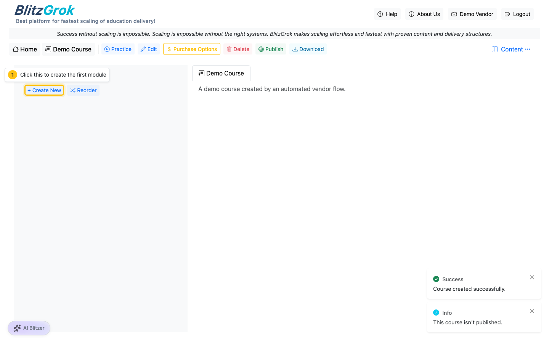This screenshot has height=343, width=549.
Task: Open the Demo Vendor account menu
Action: (x=472, y=14)
